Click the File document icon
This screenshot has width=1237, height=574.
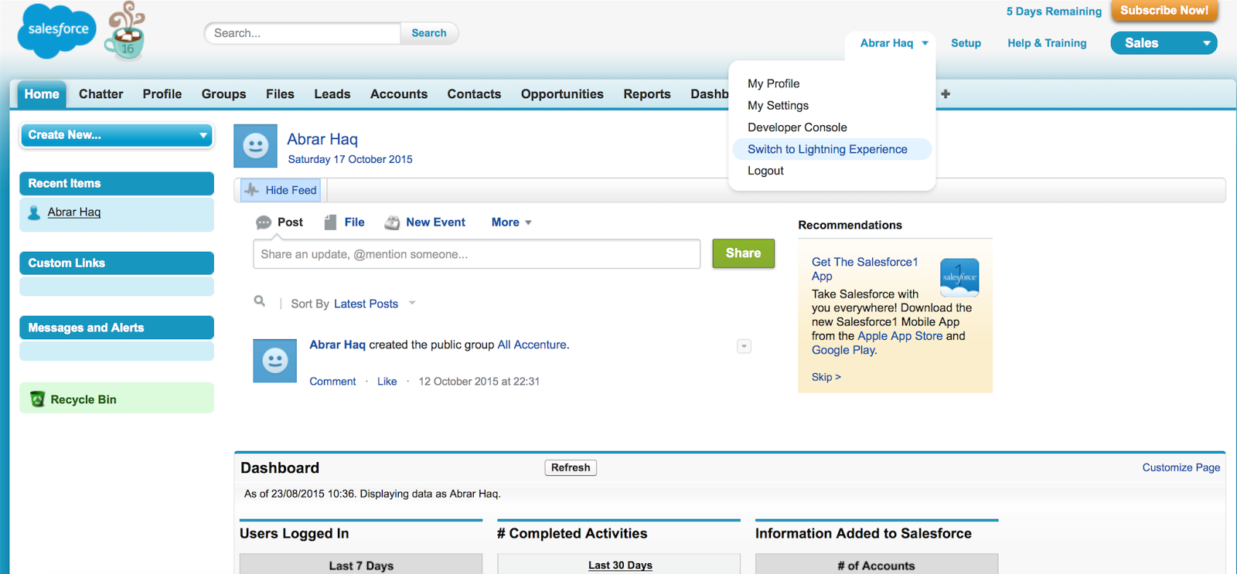330,222
